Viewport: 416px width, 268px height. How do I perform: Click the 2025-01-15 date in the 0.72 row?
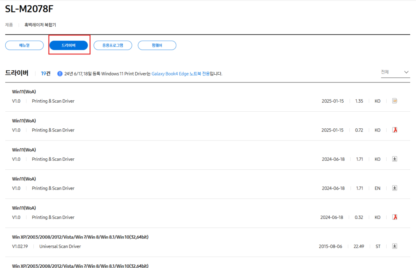tap(332, 130)
